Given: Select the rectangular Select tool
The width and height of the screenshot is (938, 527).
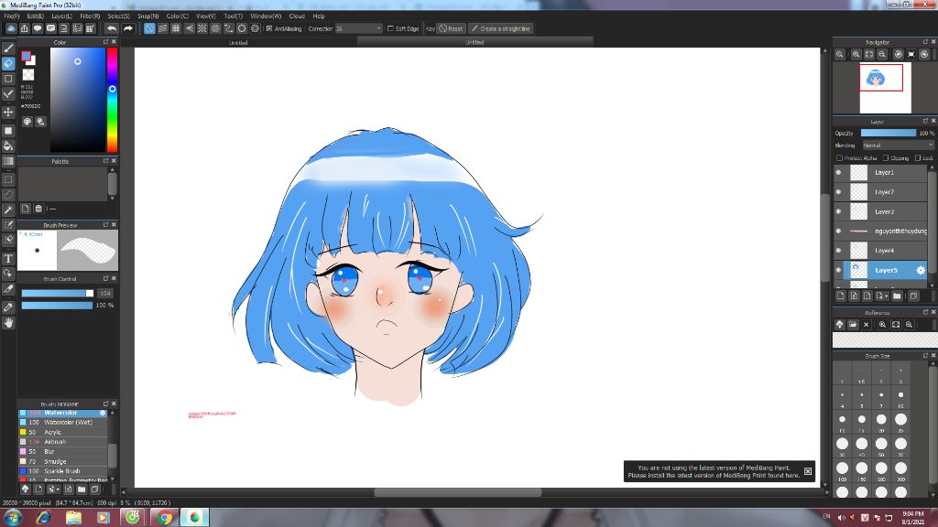Looking at the screenshot, I should point(8,179).
